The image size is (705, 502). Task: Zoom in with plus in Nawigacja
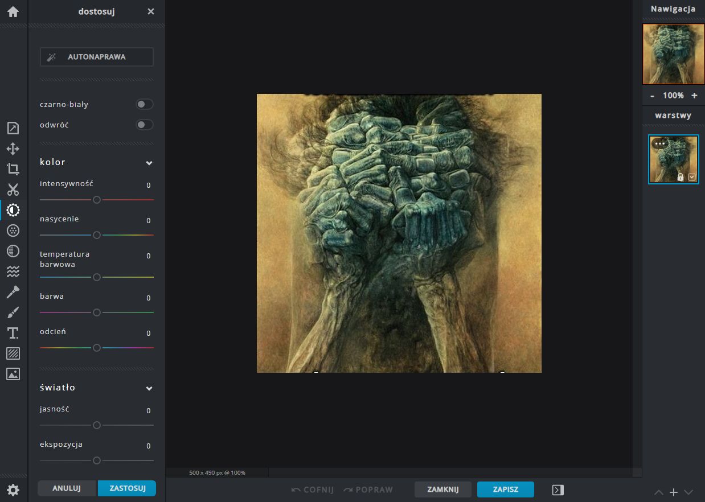tap(694, 96)
